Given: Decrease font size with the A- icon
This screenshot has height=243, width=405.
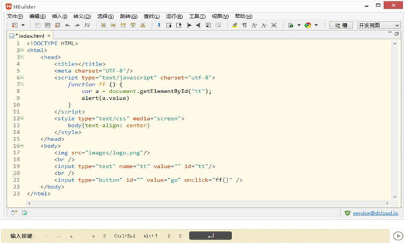Looking at the screenshot, I should click(x=264, y=25).
